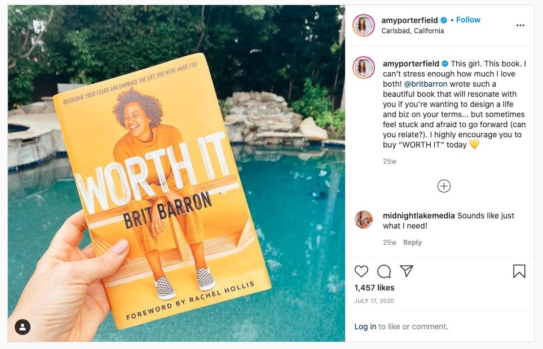Open midnightlakemedia commenter avatar
The image size is (543, 349).
364,220
